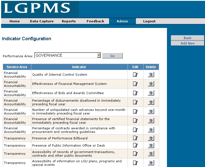This screenshot has width=205, height=167.
Task: Click the Delete column header
Action: pyautogui.click(x=151, y=67)
